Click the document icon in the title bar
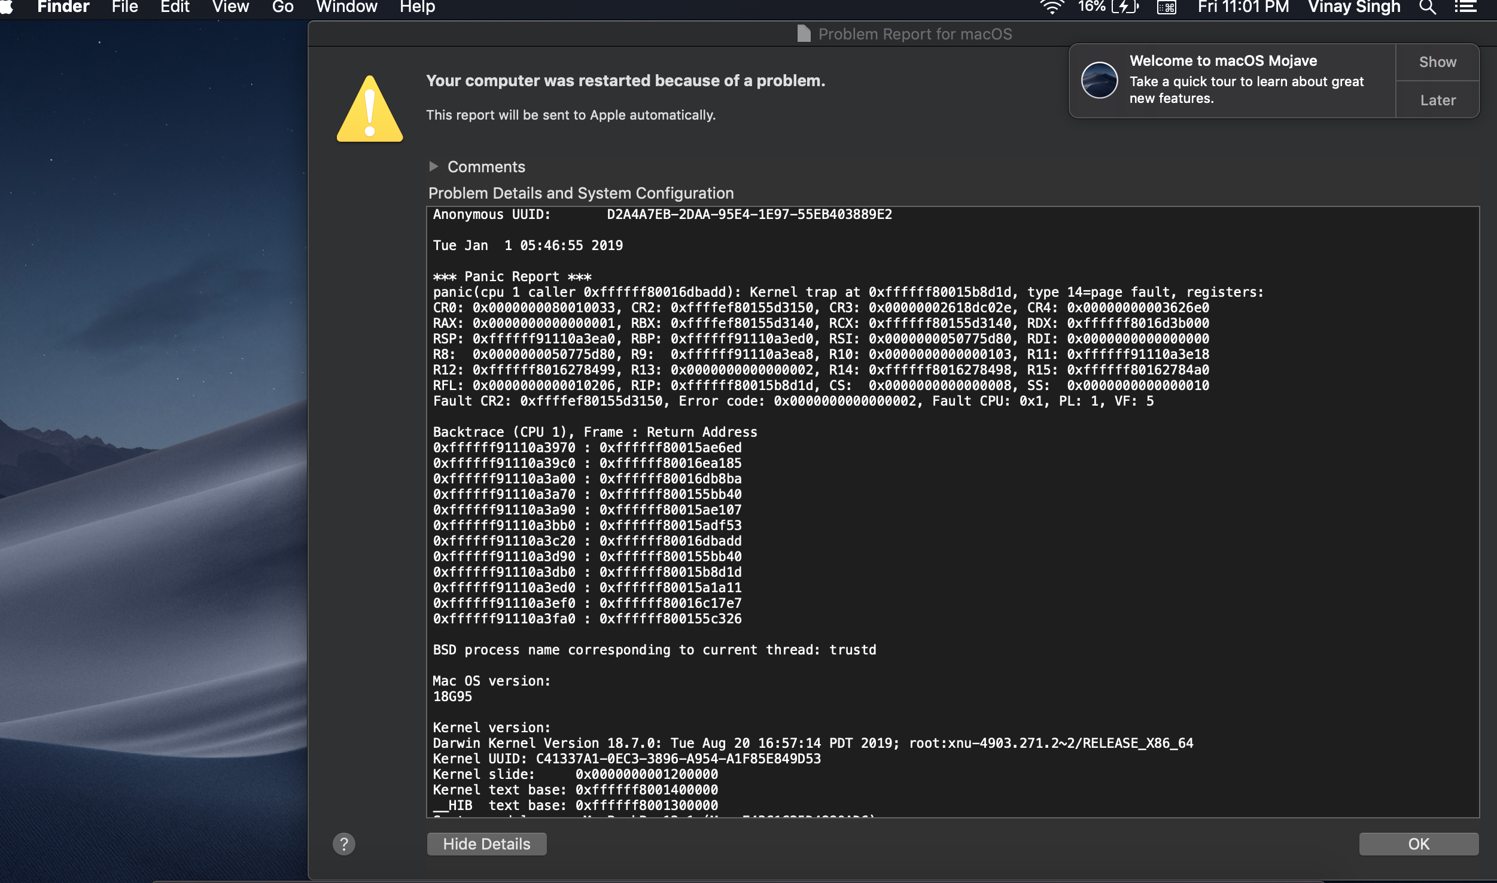The image size is (1497, 883). point(804,34)
